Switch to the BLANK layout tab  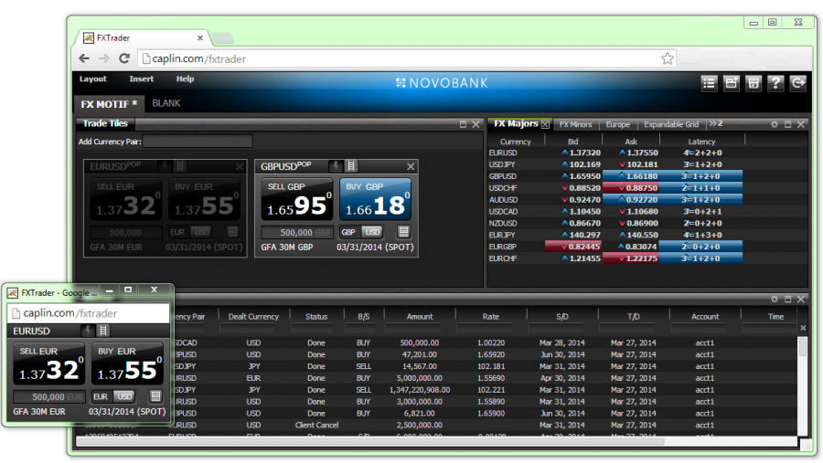(x=166, y=103)
